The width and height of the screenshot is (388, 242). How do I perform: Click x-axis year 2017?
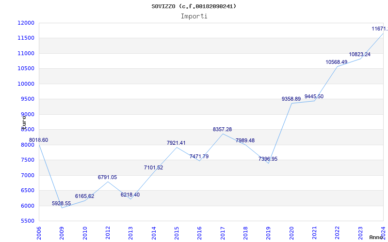(x=223, y=233)
